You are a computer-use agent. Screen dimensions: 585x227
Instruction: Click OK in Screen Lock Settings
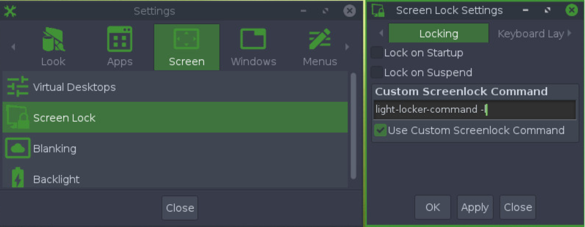(433, 207)
